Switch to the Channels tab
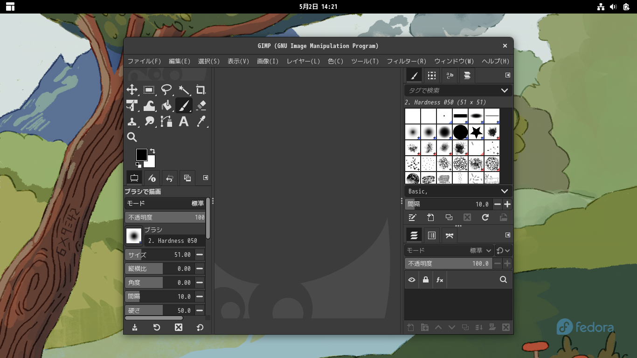 tap(432, 235)
